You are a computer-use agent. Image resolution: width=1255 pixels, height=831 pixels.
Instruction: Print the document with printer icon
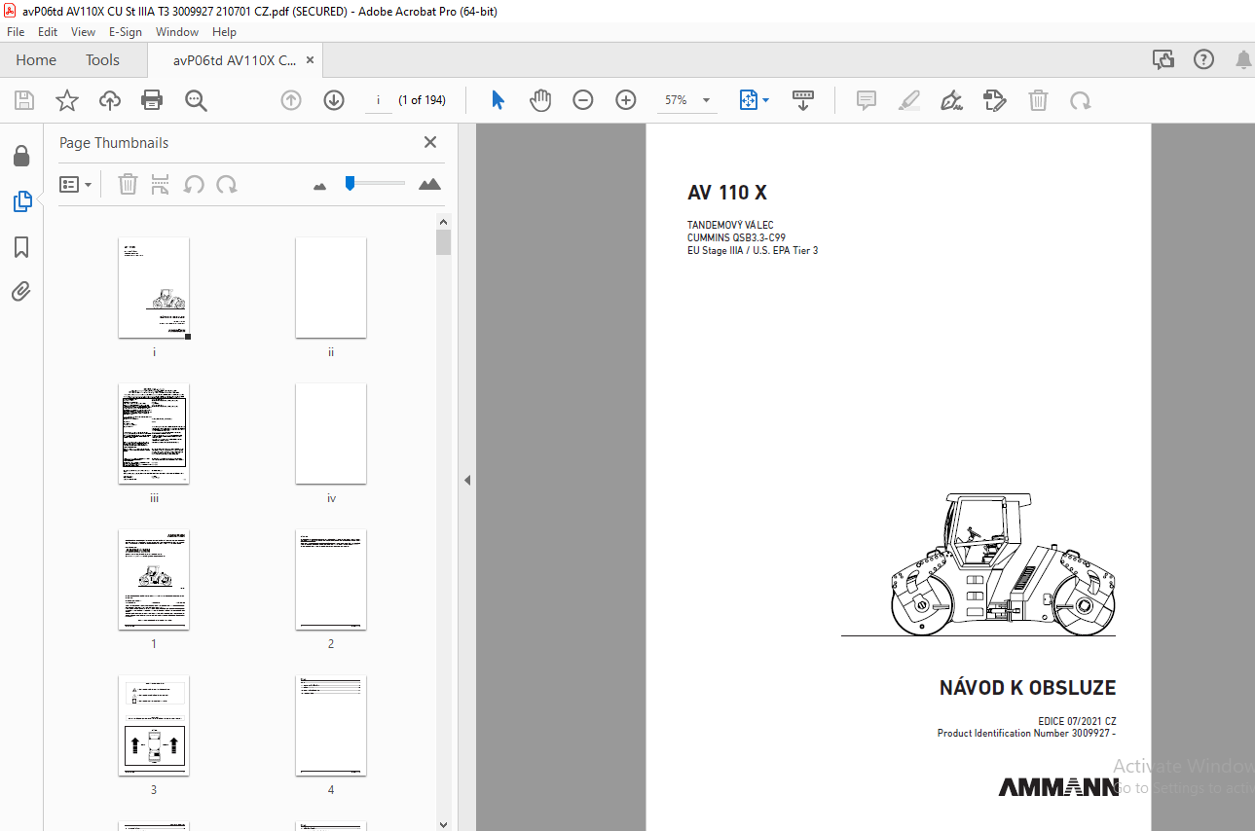[152, 100]
